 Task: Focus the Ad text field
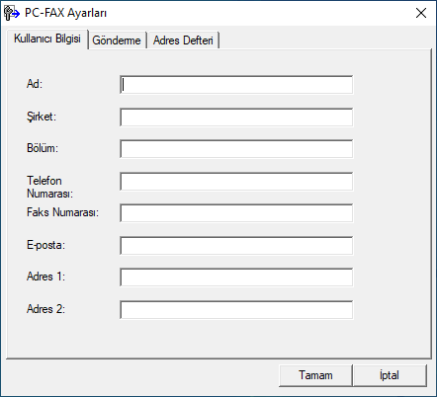click(x=236, y=85)
